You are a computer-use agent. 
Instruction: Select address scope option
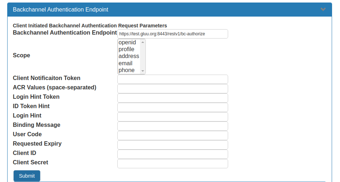tap(129, 56)
